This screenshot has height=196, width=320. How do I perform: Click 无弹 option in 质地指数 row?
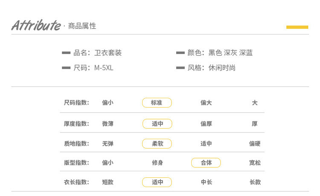tap(108, 143)
